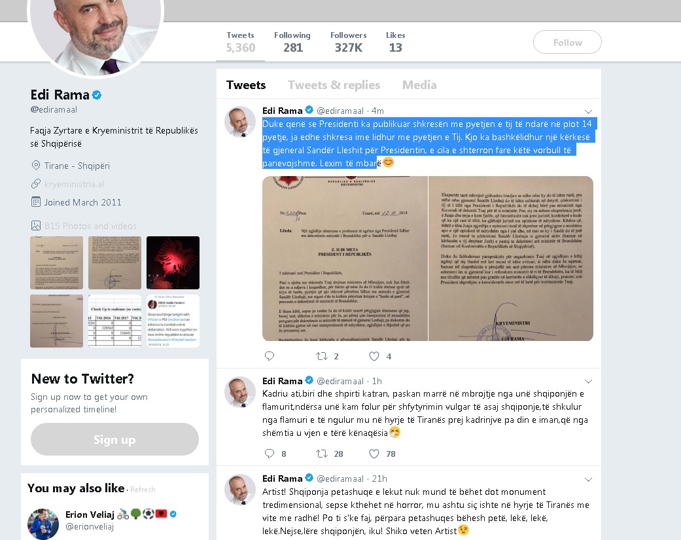Click reply icon on the 1h tweet
Image resolution: width=681 pixels, height=540 pixels.
[x=270, y=454]
